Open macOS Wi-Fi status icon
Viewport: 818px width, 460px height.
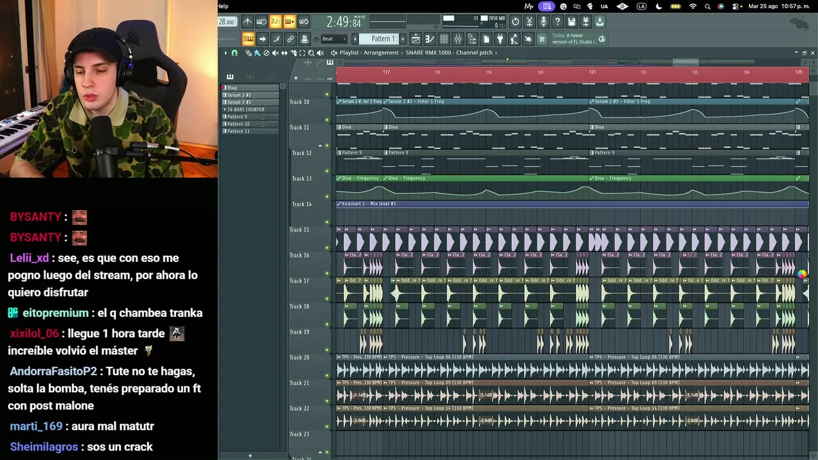click(693, 6)
